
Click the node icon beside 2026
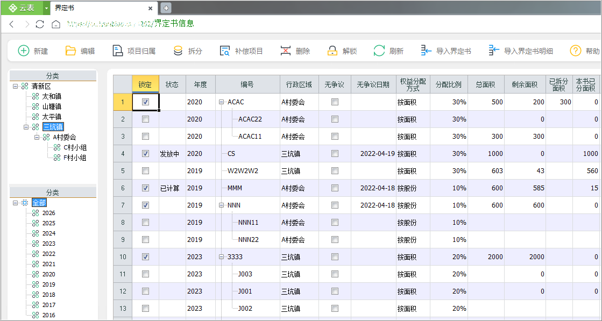coord(36,213)
